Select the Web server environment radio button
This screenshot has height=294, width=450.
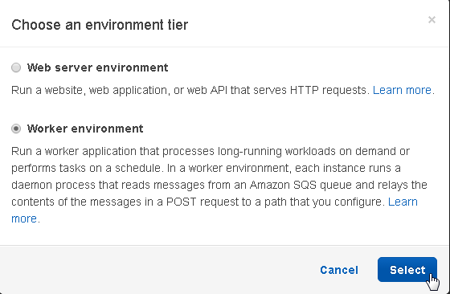pyautogui.click(x=16, y=67)
